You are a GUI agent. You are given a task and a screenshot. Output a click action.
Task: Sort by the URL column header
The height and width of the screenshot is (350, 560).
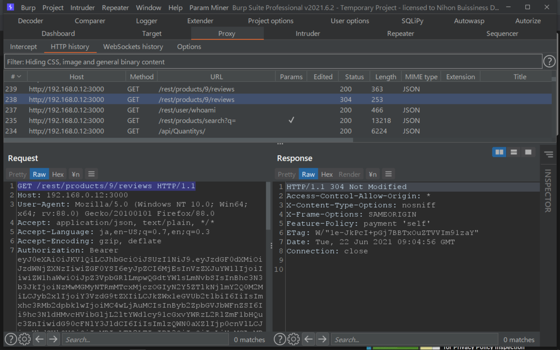pyautogui.click(x=217, y=77)
